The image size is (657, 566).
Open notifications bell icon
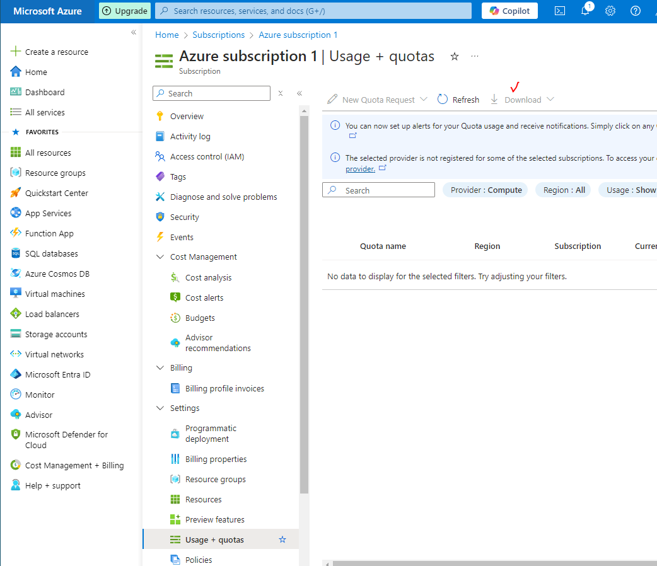click(585, 11)
